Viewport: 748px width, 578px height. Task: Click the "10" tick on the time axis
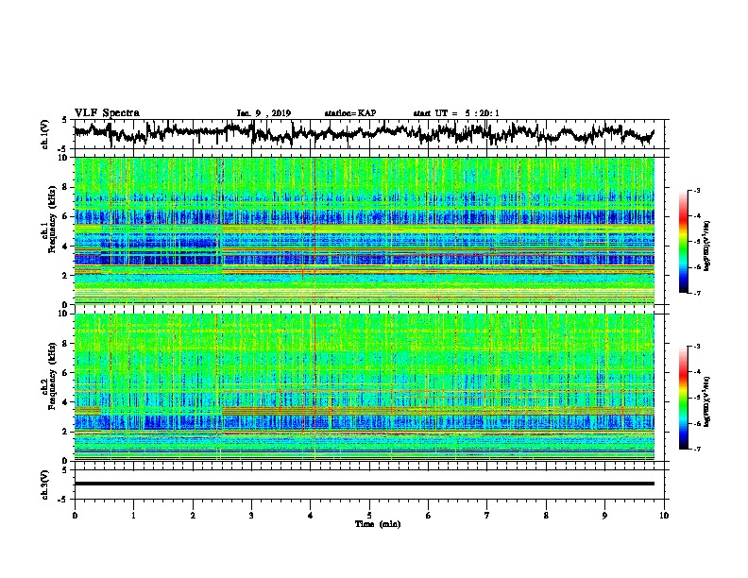(x=664, y=516)
